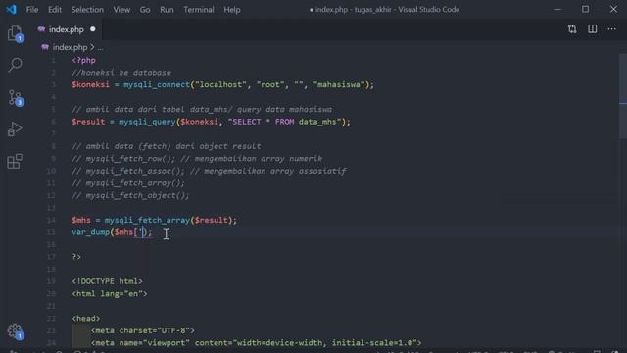Click the meta viewport line
627x353 pixels.
pyautogui.click(x=256, y=343)
